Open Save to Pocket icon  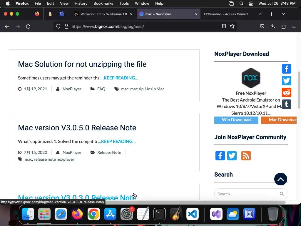(262, 26)
